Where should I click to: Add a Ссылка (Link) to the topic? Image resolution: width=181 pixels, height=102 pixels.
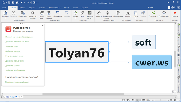coord(99,13)
